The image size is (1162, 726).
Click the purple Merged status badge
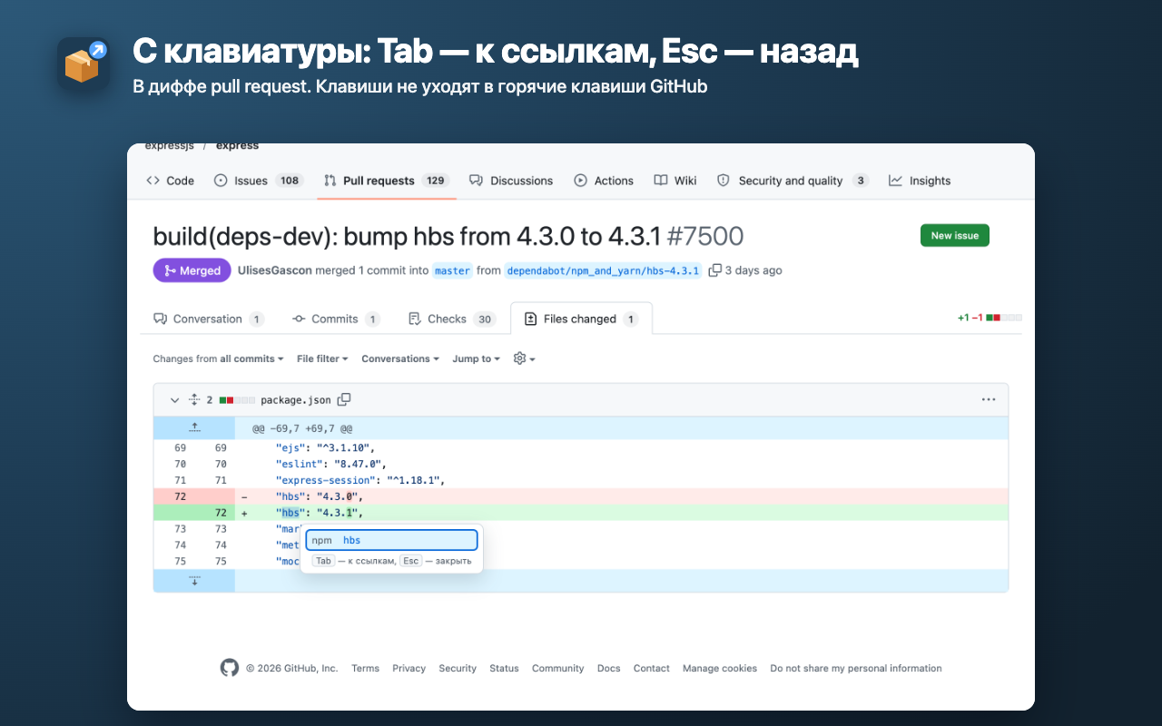pos(192,270)
